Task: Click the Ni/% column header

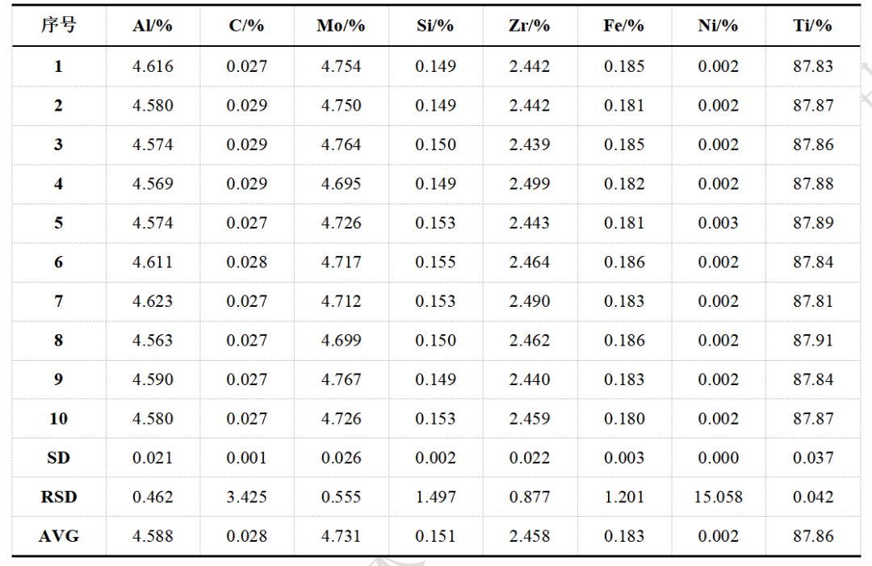Action: pyautogui.click(x=718, y=26)
